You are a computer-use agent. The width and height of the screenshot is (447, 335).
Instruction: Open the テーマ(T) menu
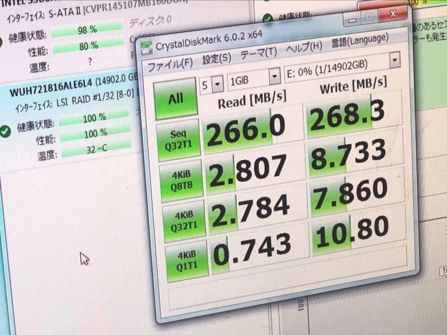(259, 52)
